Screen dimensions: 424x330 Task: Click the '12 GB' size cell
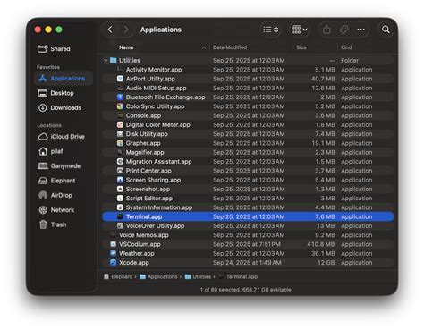tap(326, 263)
